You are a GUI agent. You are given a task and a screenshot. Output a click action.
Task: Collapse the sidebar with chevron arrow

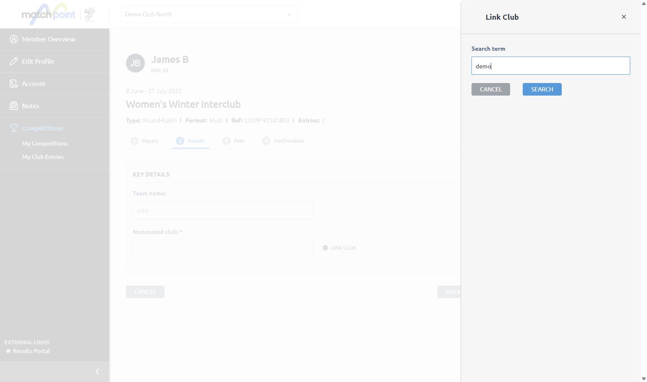click(97, 372)
